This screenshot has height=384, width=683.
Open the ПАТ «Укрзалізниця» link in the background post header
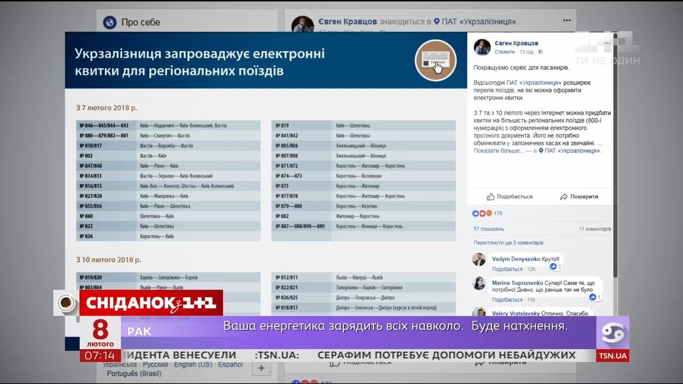(x=479, y=22)
